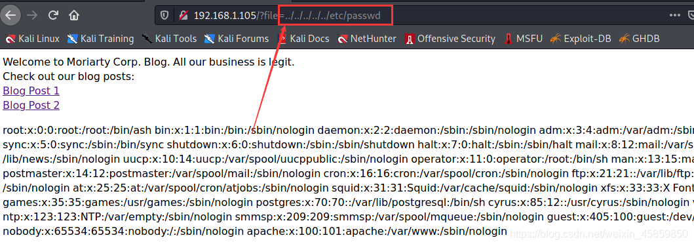Open the Kali Training bookmark

[x=100, y=39]
